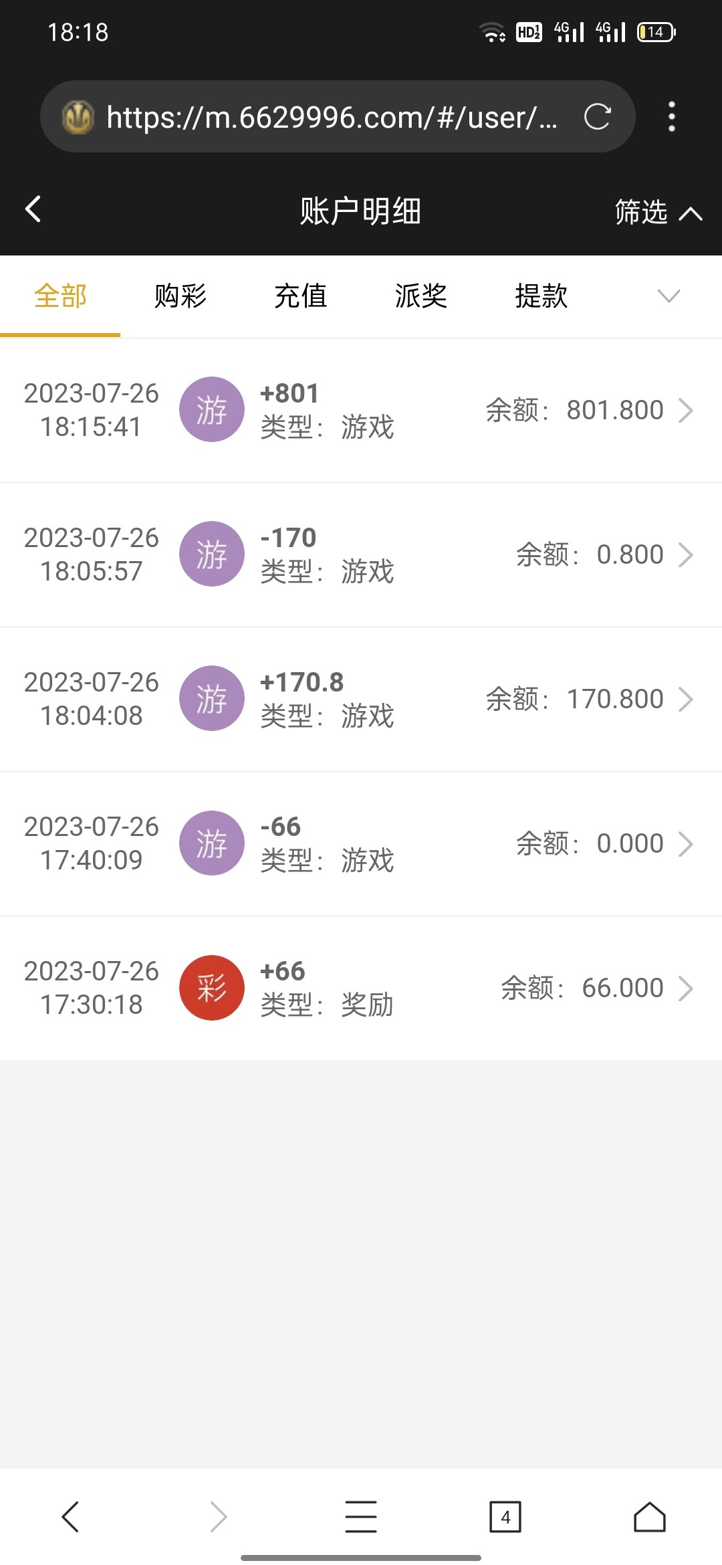This screenshot has width=722, height=1565.
Task: Open the 提款 tab
Action: tap(541, 296)
